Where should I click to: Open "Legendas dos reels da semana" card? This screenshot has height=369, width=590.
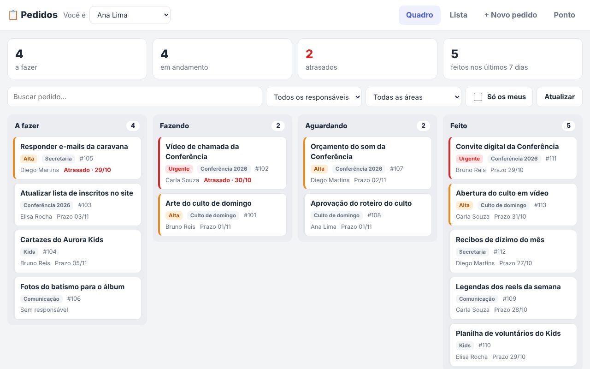(513, 298)
